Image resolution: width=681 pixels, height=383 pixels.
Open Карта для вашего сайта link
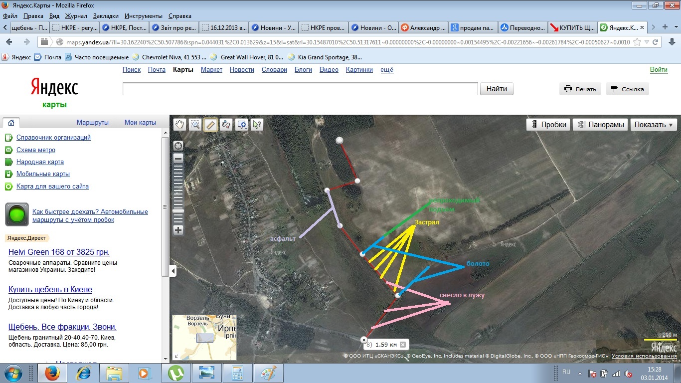coord(52,187)
